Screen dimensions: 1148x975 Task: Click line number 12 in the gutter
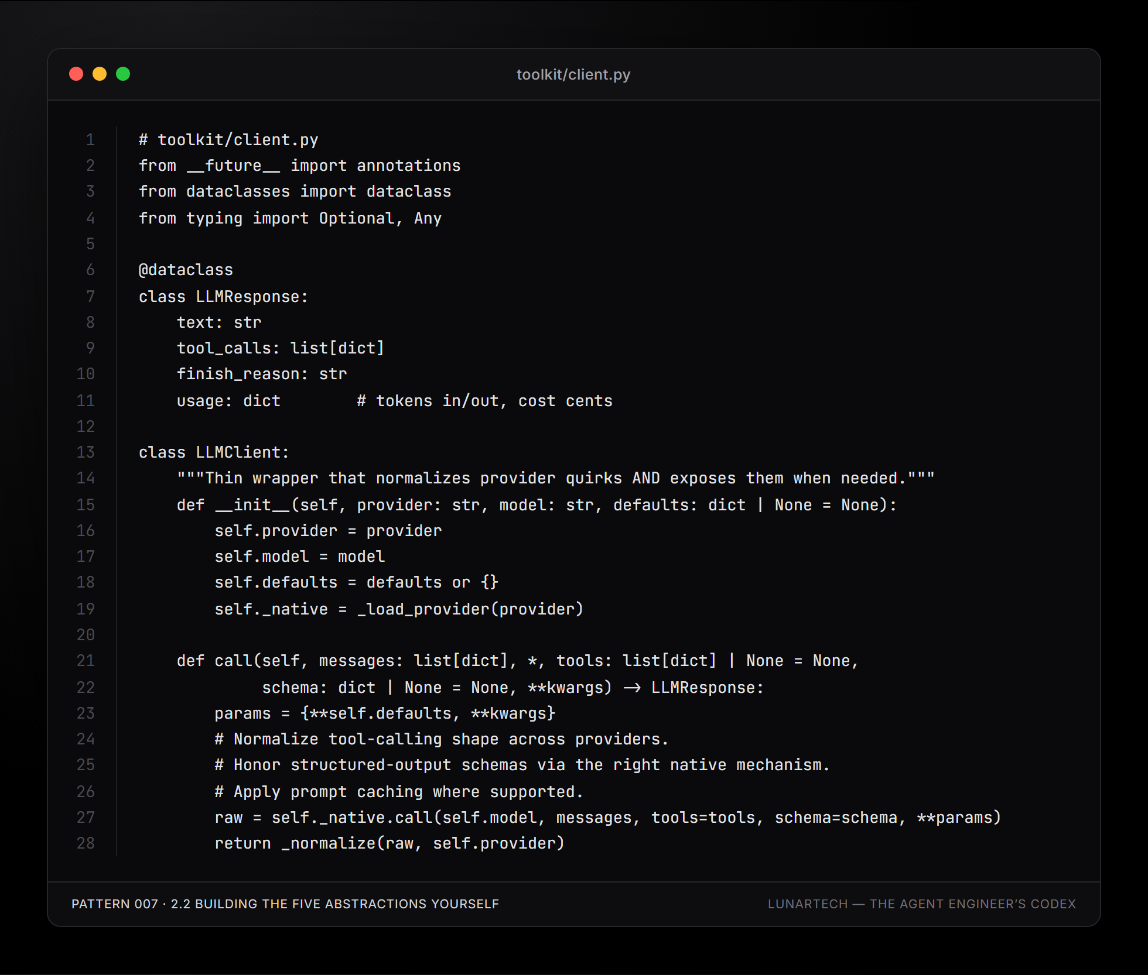(86, 427)
